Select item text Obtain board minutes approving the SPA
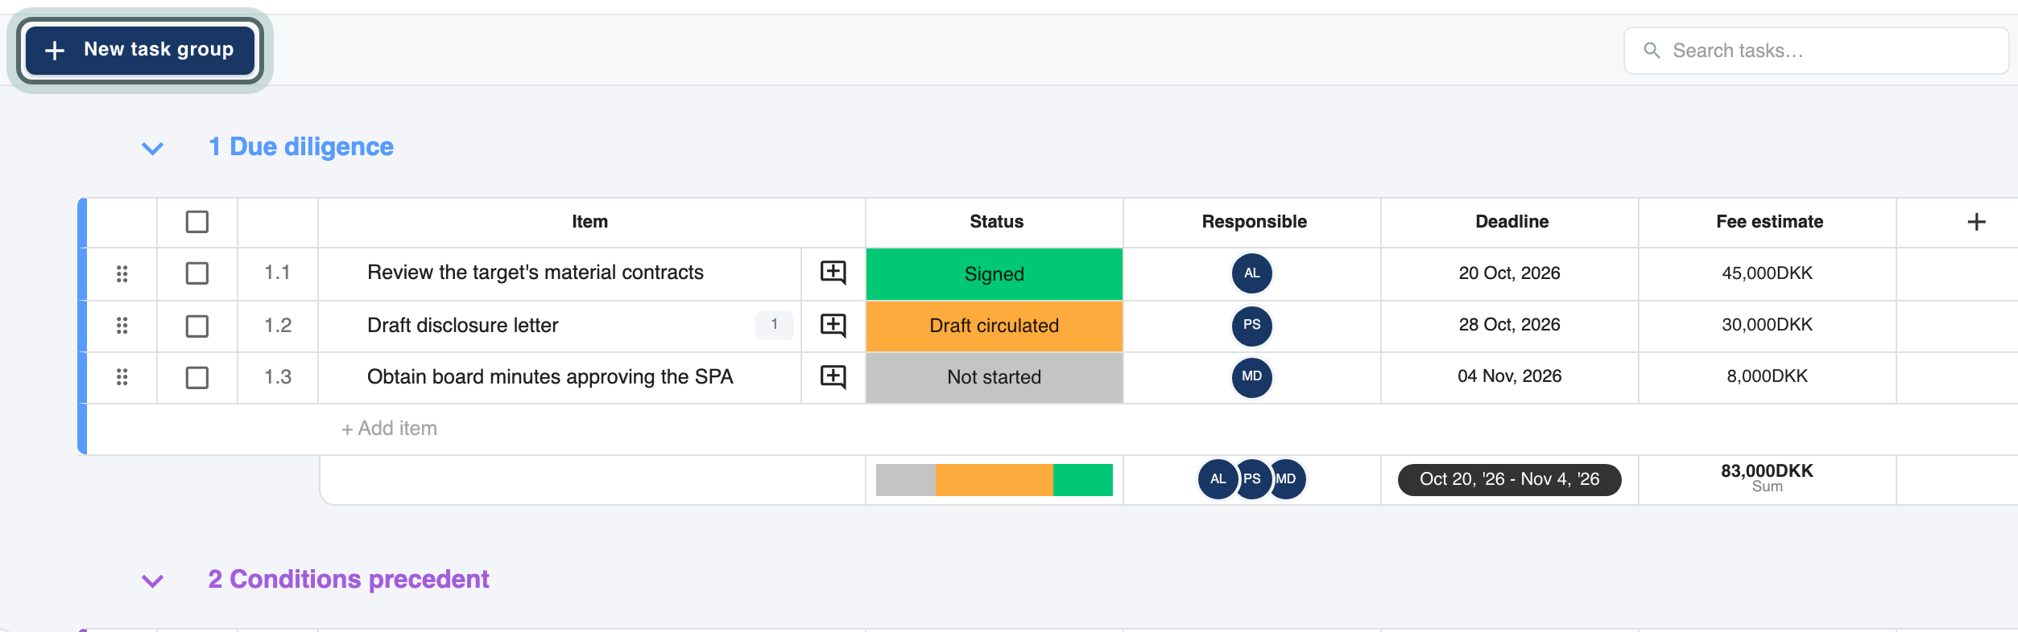Image resolution: width=2018 pixels, height=632 pixels. (x=550, y=377)
